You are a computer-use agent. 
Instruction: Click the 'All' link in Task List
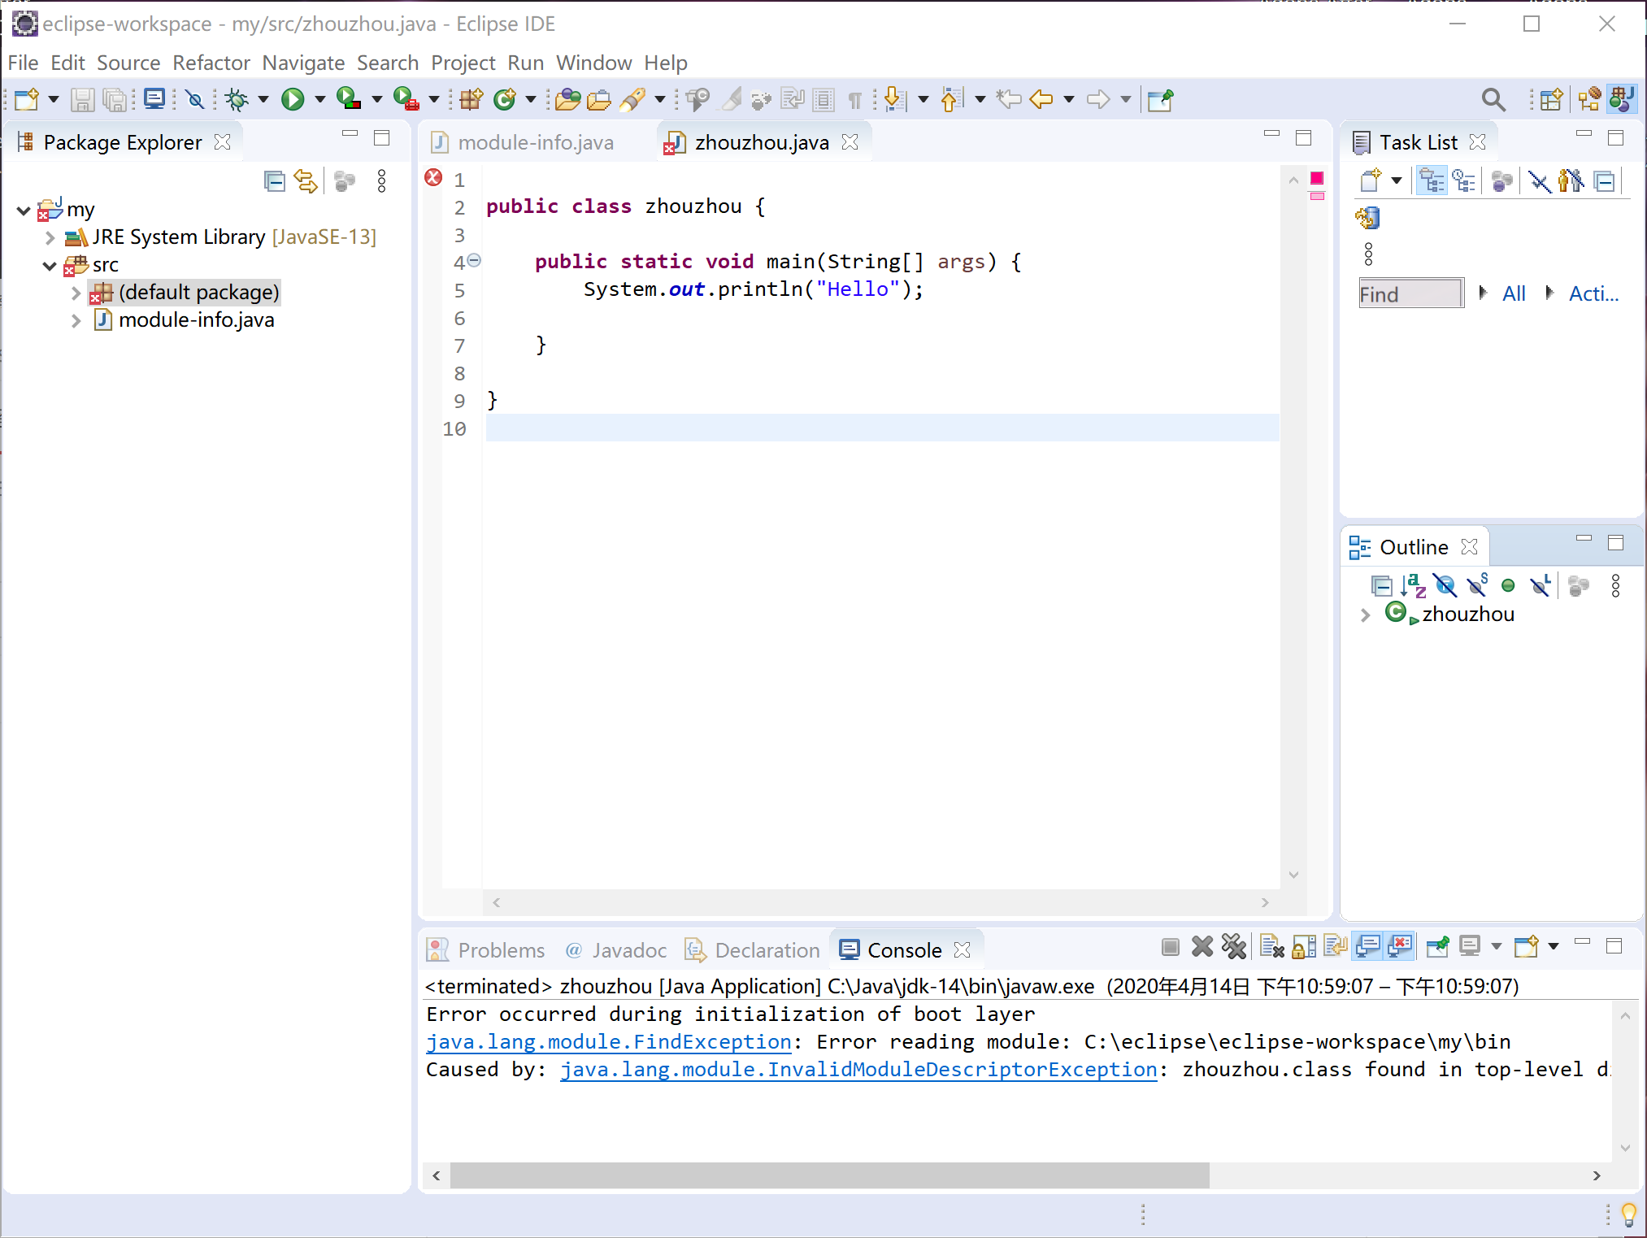pos(1514,293)
